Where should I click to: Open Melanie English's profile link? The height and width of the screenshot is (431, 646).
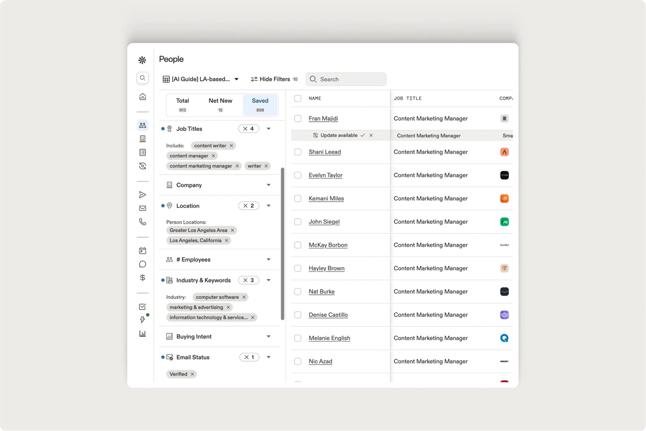click(329, 338)
